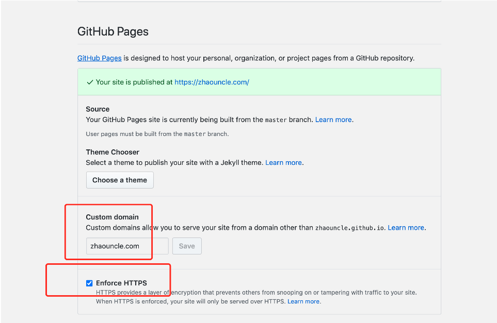Click the Source heading
497x323 pixels.
(x=98, y=109)
